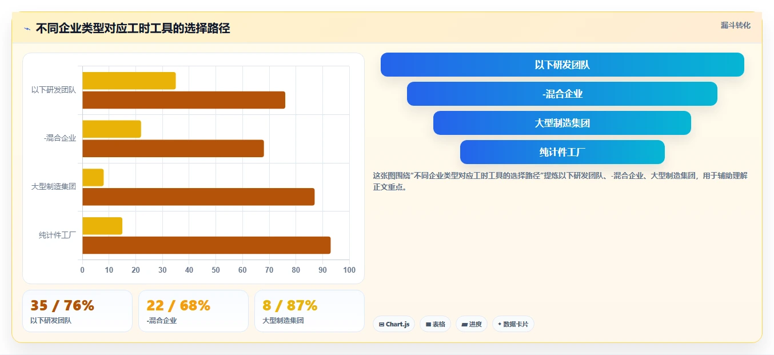Click the 以下研发团队 funnel stage

point(562,65)
